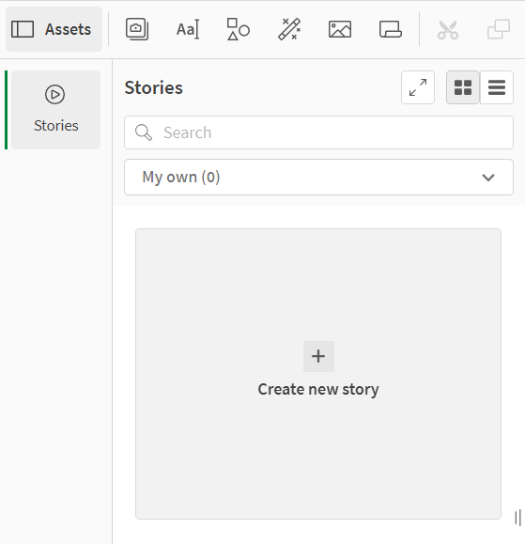Select the Stories sidebar tab
The image size is (525, 544).
pos(55,110)
